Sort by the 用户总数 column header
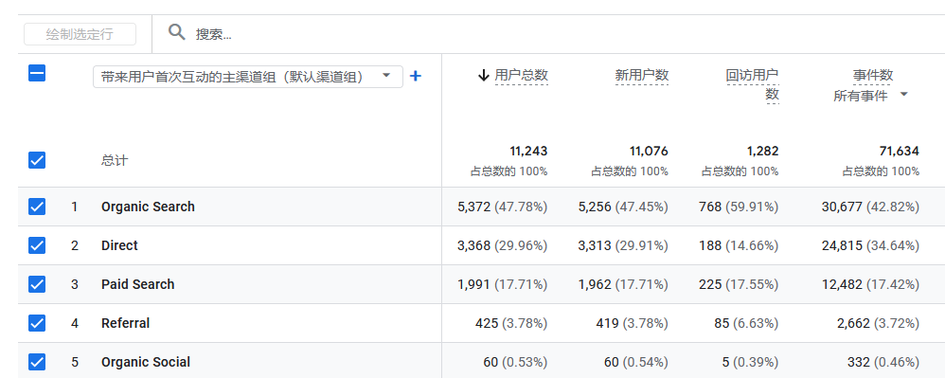945x378 pixels. [x=522, y=76]
